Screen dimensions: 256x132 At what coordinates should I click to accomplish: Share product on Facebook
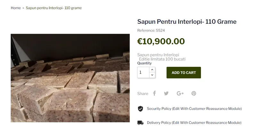click(154, 93)
